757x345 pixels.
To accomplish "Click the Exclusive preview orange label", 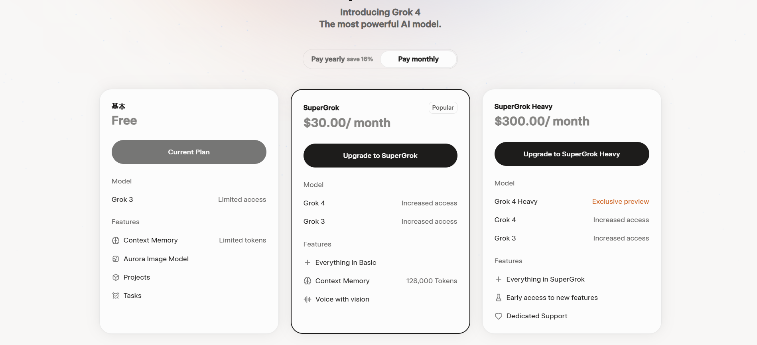I will (620, 201).
